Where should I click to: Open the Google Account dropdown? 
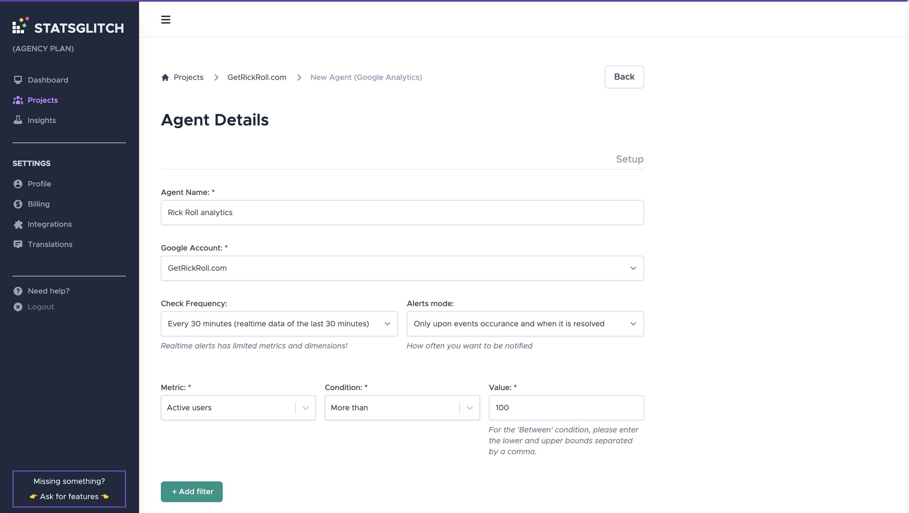(x=402, y=268)
